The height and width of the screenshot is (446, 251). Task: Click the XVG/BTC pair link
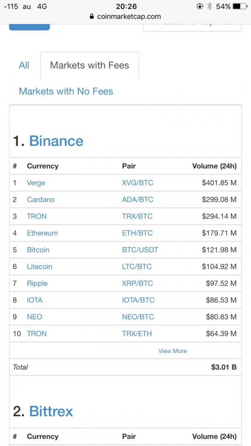137,183
